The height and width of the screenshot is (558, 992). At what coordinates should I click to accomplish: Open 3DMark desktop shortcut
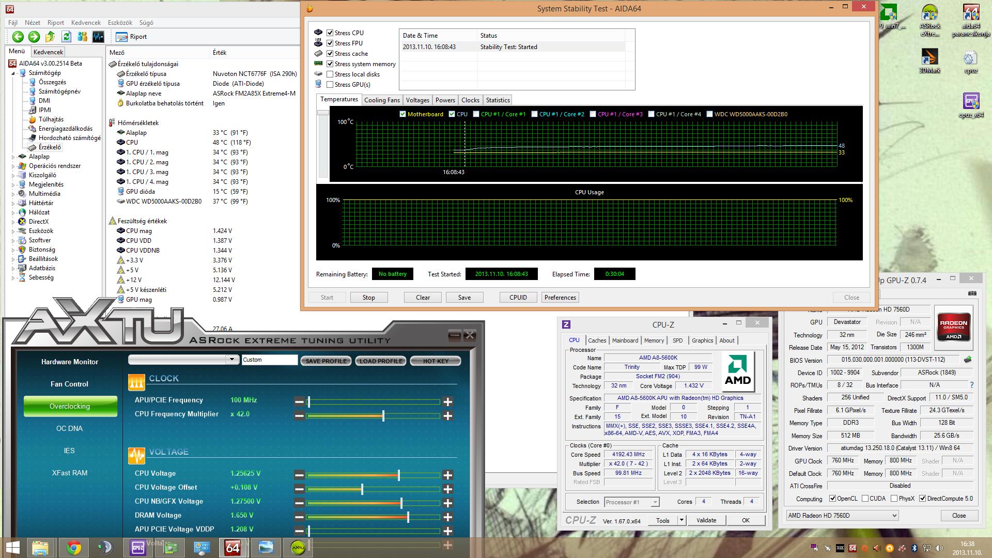click(929, 61)
